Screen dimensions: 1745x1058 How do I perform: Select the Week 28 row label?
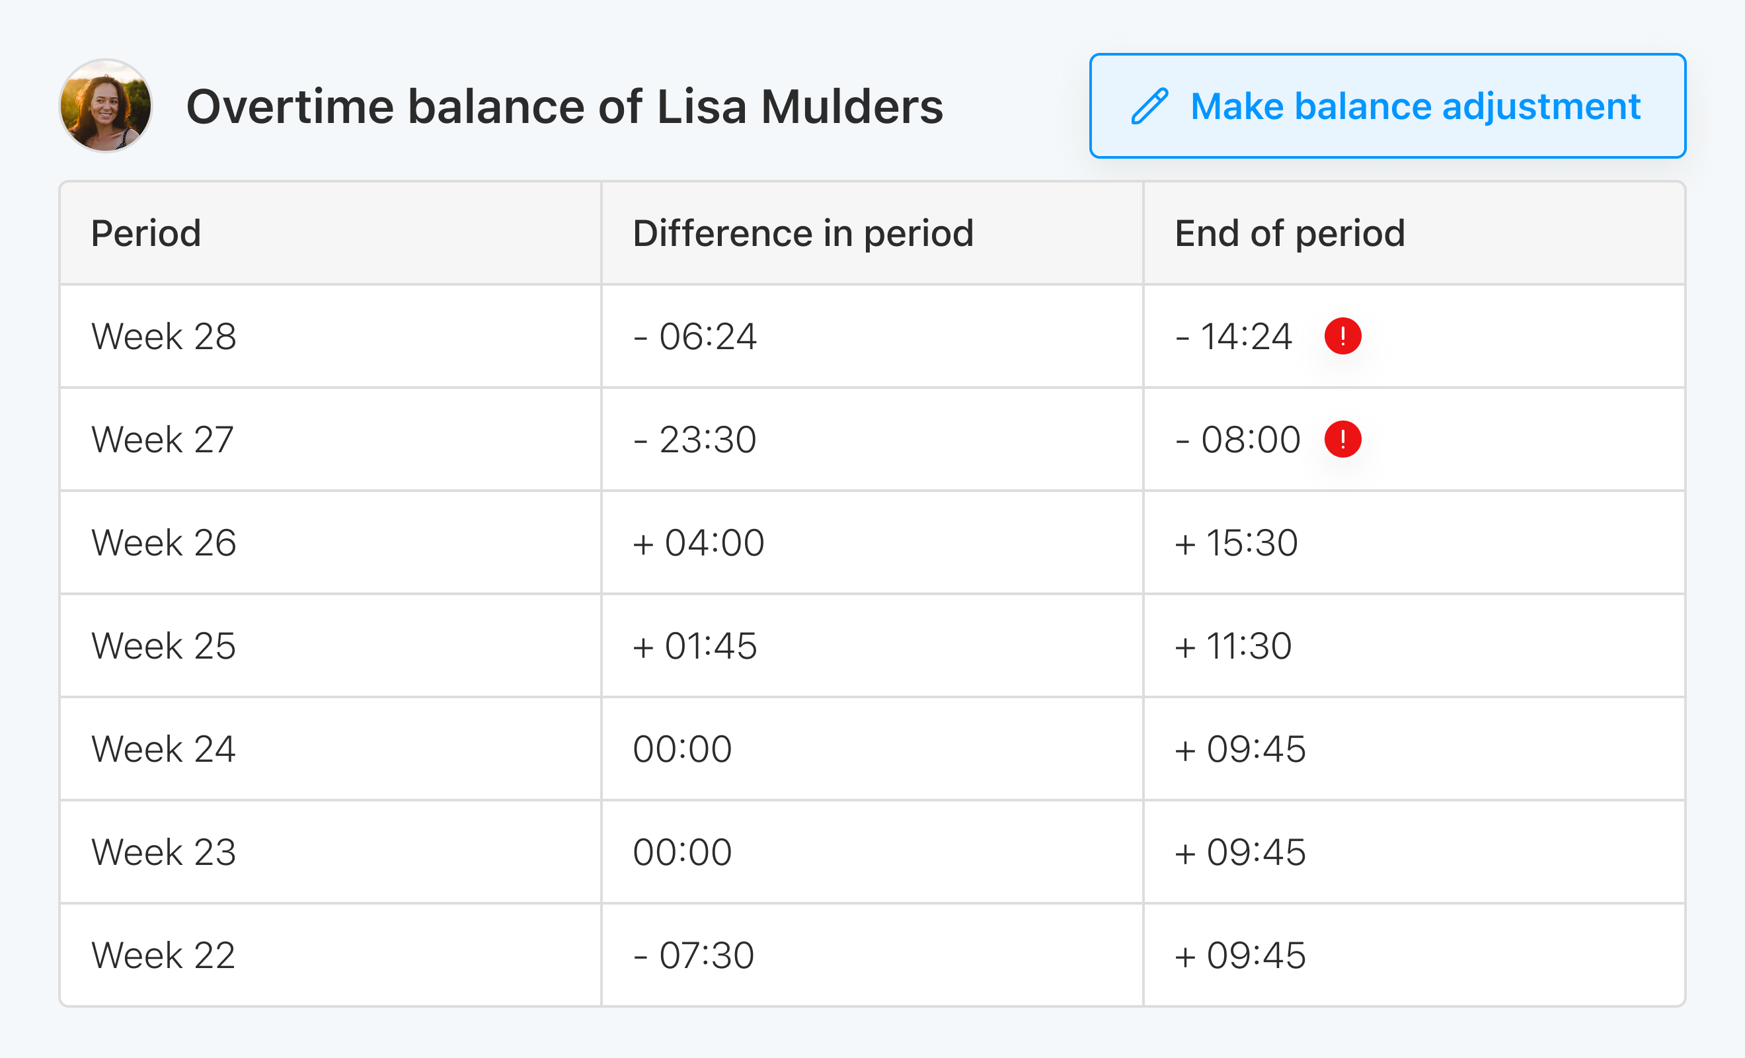(164, 336)
